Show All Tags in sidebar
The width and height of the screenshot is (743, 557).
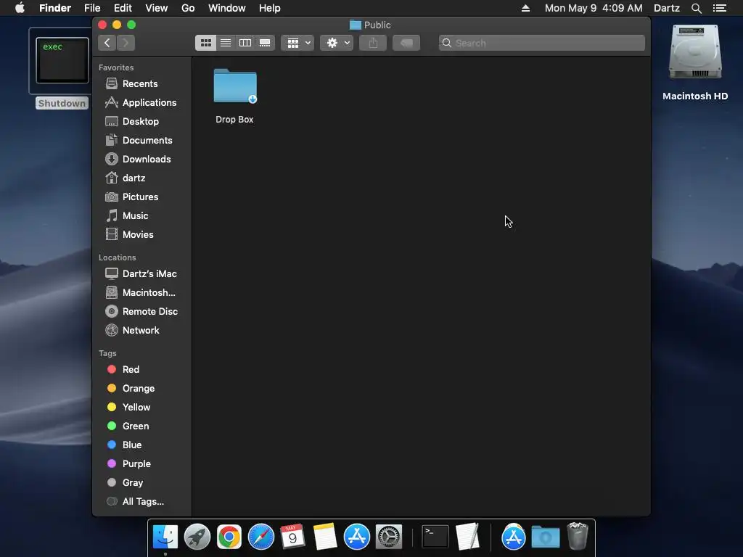[141, 502]
